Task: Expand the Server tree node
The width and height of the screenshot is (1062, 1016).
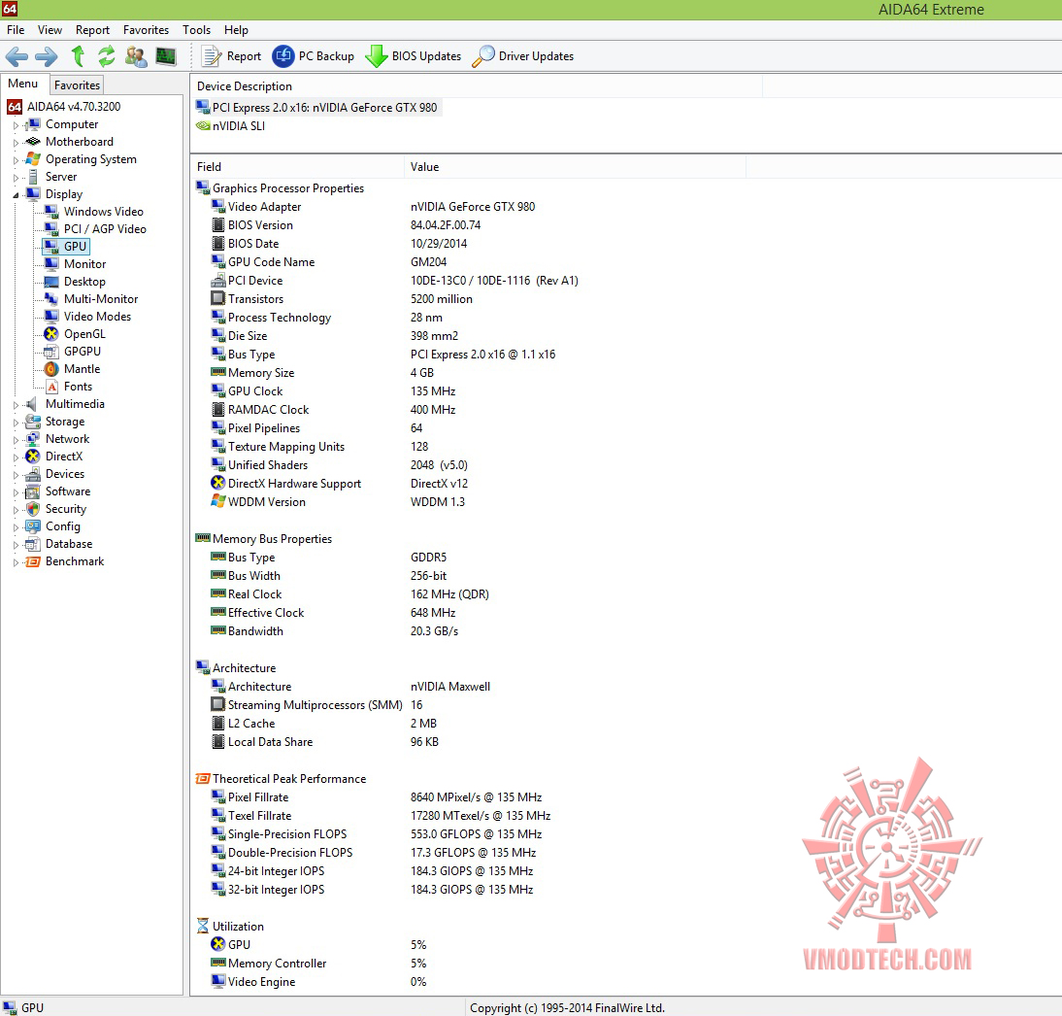Action: click(x=16, y=178)
